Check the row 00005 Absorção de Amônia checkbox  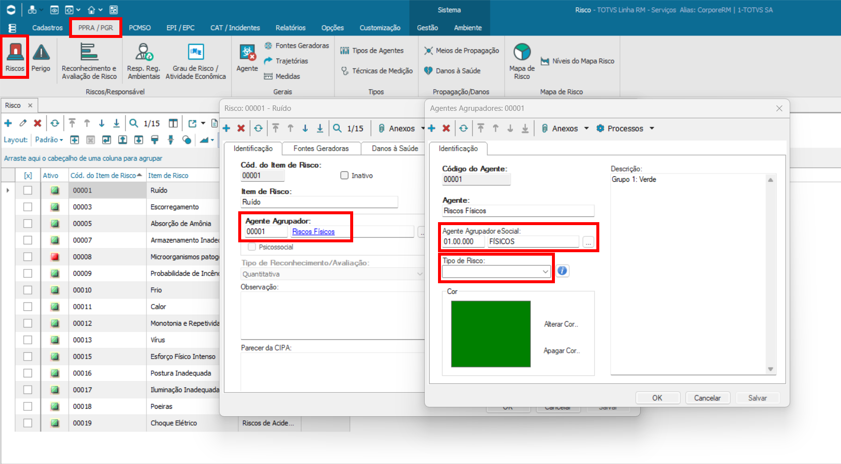[28, 224]
